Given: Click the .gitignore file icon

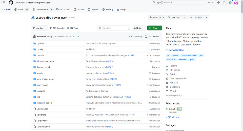Looking at the screenshot, I should point(35,115).
